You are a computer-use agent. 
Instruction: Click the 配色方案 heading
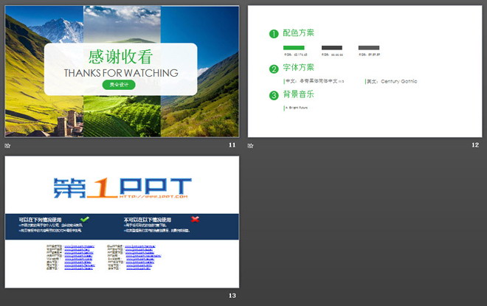click(299, 33)
